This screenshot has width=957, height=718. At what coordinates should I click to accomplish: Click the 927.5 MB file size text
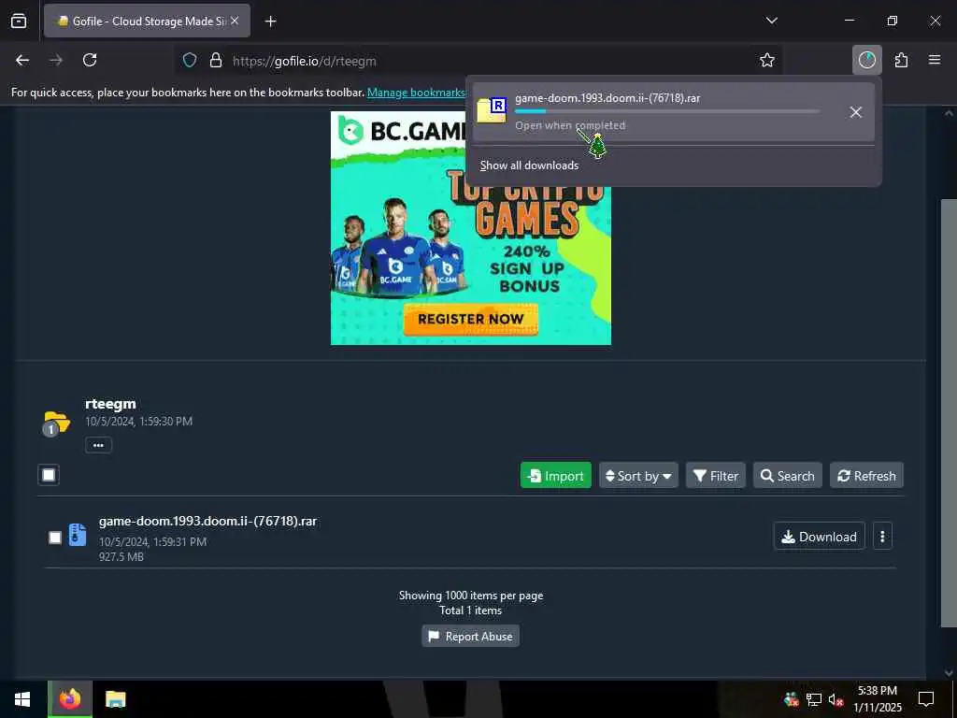[x=121, y=557]
